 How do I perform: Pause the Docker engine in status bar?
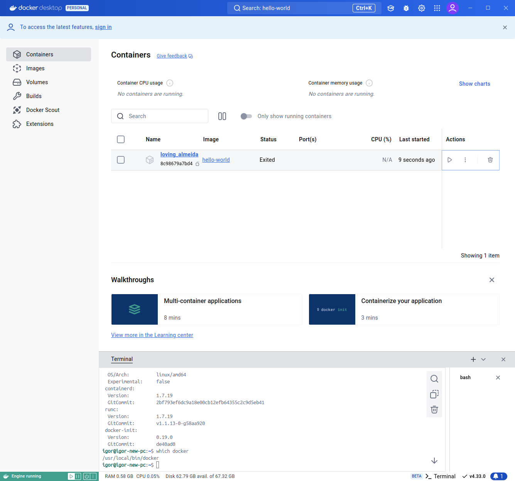tap(78, 476)
